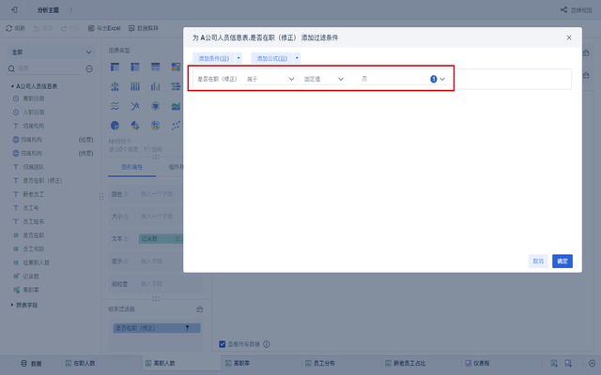Choose the sunburst chart type
The image size is (601, 375).
155,126
